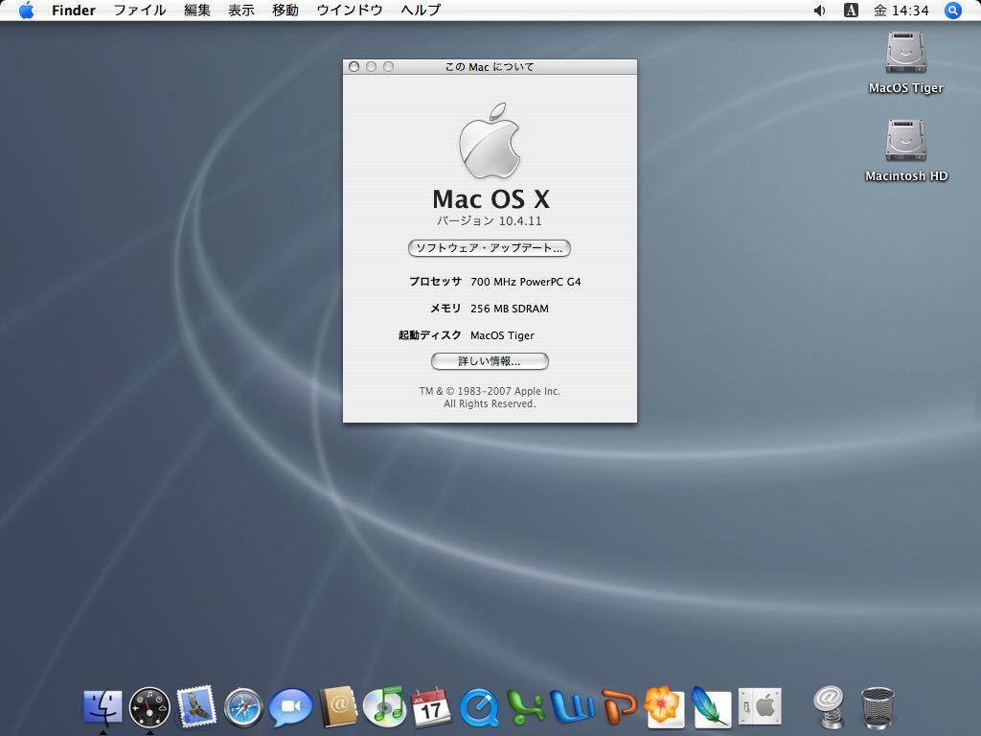Viewport: 981px width, 736px height.
Task: Close the この Mac について window
Action: click(x=354, y=66)
